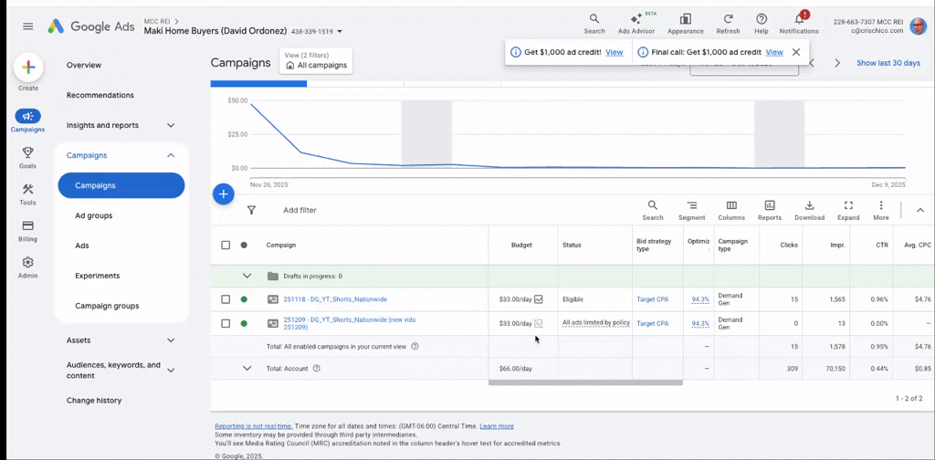Click Show last 30 days link
Viewport: 935px width, 460px height.
pyautogui.click(x=888, y=63)
